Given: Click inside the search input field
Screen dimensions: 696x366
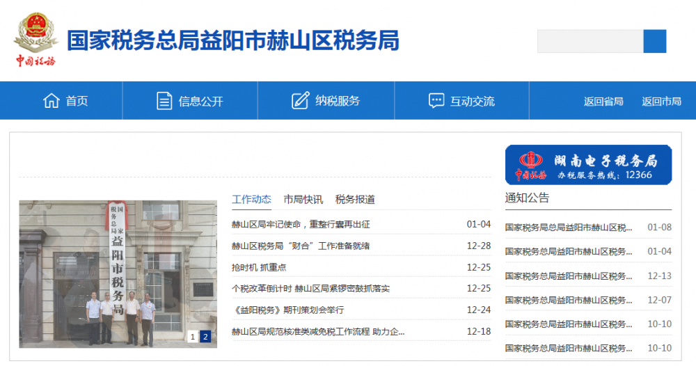Looking at the screenshot, I should tap(590, 42).
